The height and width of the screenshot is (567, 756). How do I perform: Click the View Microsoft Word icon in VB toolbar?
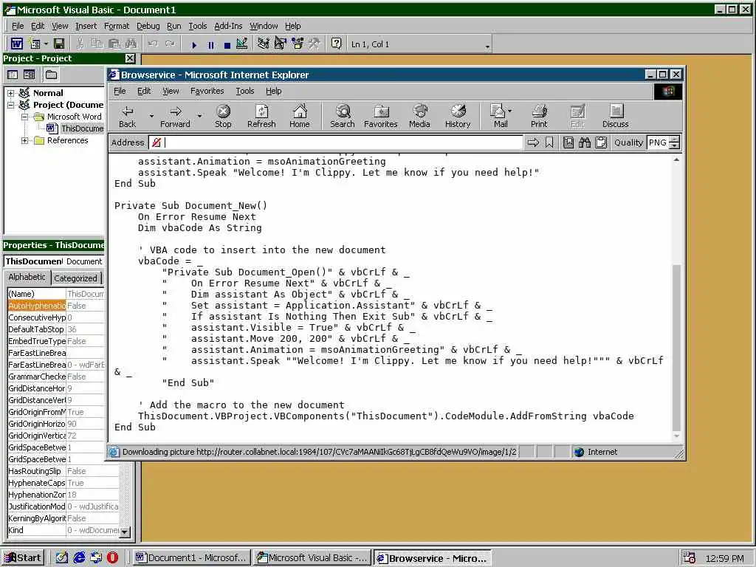pos(17,44)
